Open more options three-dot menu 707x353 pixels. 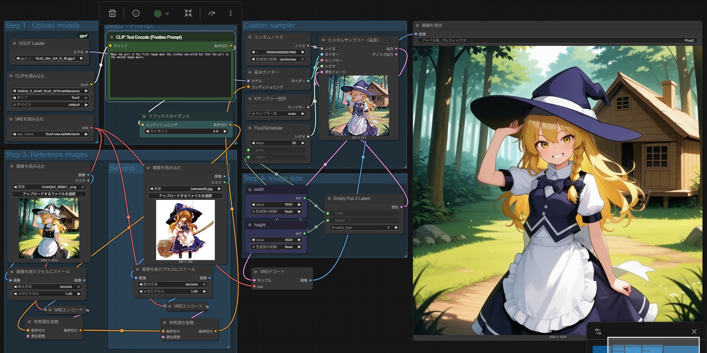coord(230,13)
